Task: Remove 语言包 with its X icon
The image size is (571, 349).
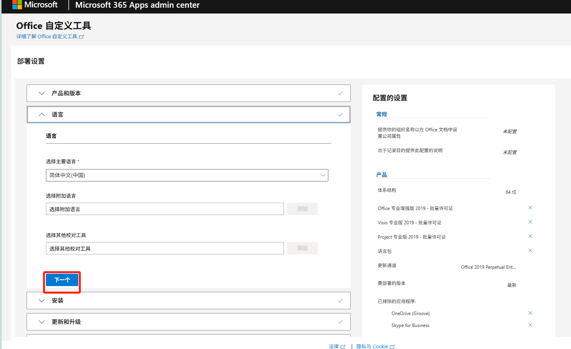Action: coord(530,251)
